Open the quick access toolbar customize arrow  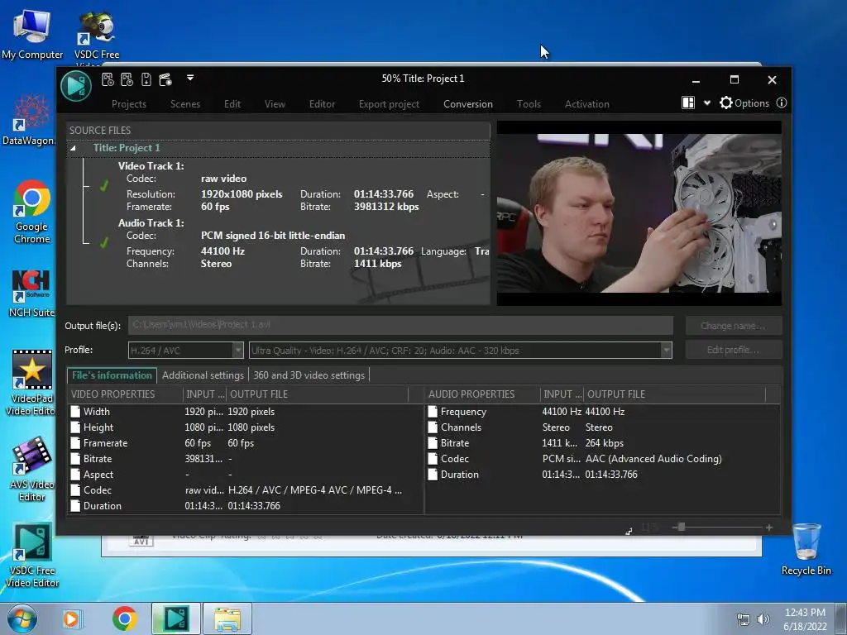click(x=190, y=78)
